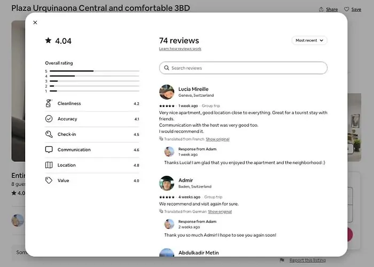Click the Location map icon
Image resolution: width=374 pixels, height=267 pixels.
coord(49,165)
